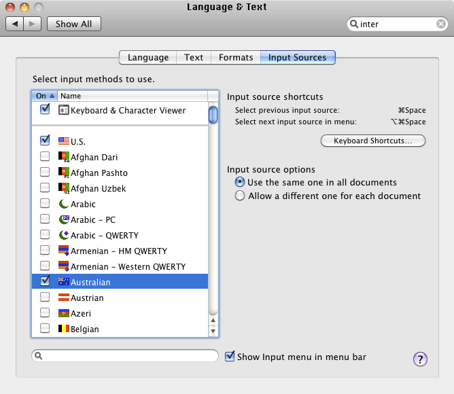454x394 pixels.
Task: Open Keyboard Shortcuts preferences
Action: click(x=373, y=141)
